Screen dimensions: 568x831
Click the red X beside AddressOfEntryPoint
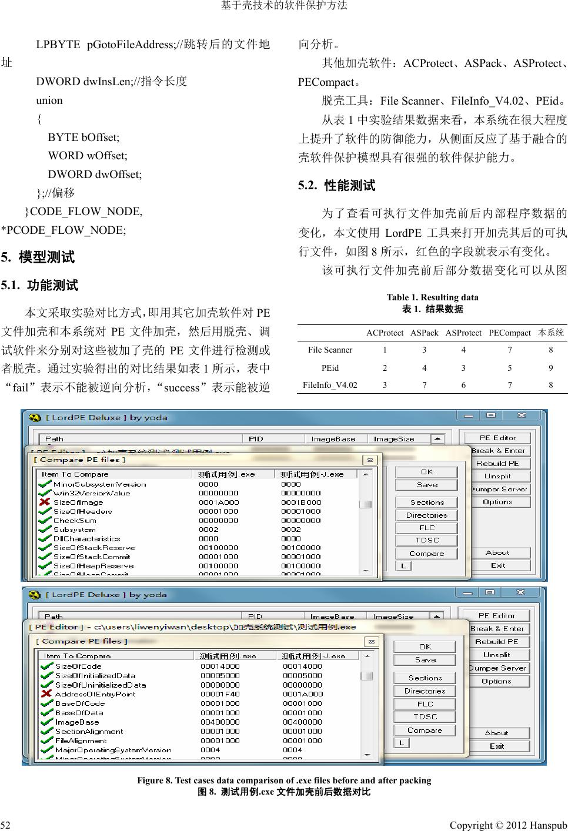click(x=46, y=694)
